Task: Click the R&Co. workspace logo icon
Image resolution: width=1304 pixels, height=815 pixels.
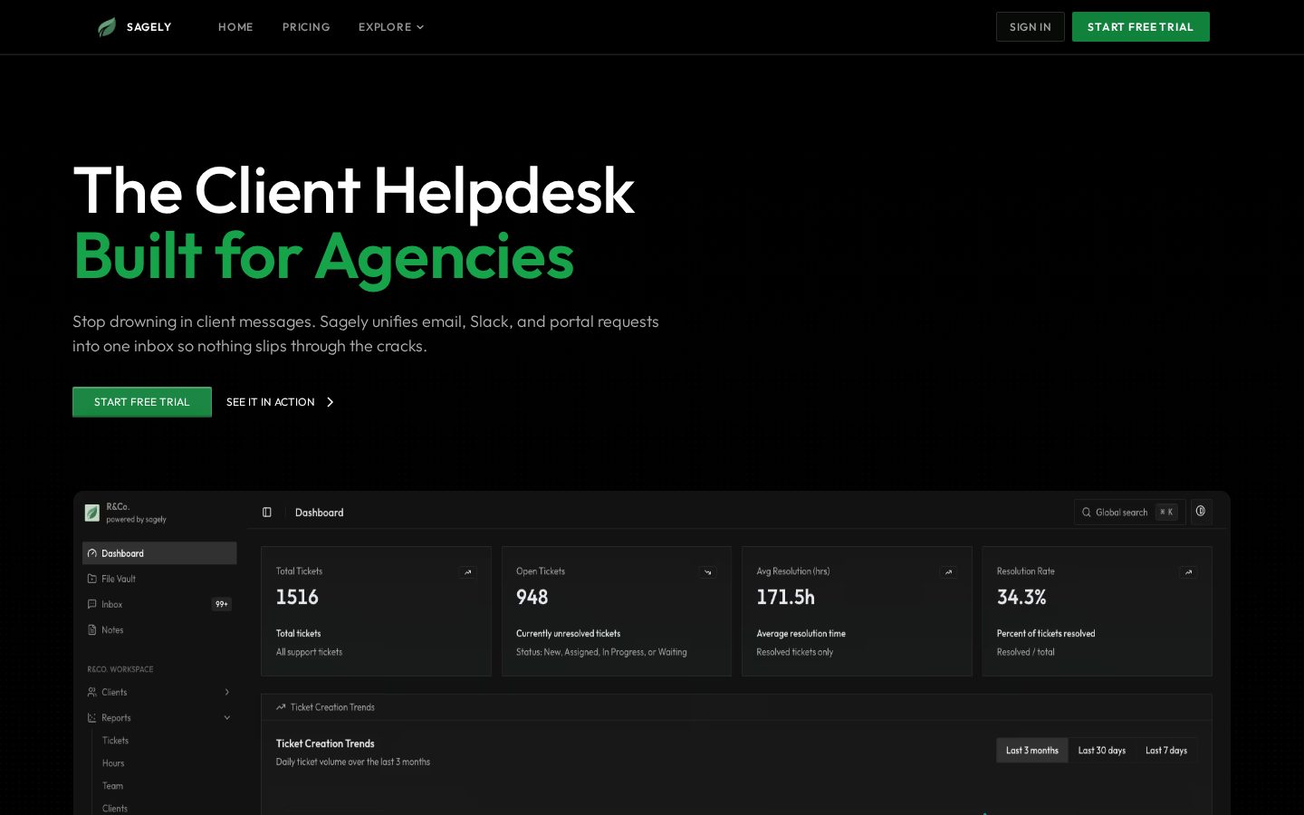Action: (x=91, y=513)
